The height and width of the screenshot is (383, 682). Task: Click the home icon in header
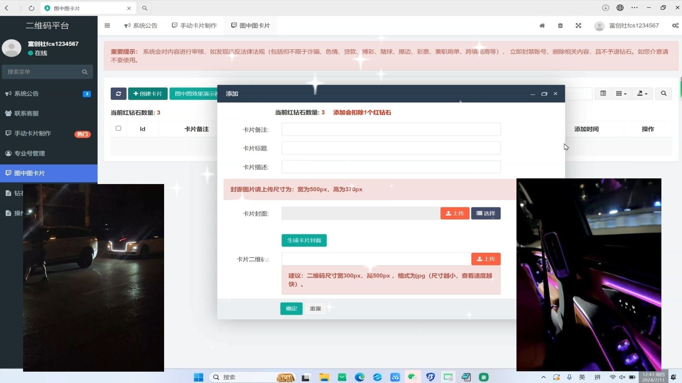click(x=542, y=26)
